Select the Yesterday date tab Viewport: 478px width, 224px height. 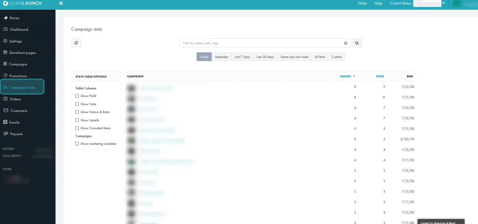coord(221,57)
